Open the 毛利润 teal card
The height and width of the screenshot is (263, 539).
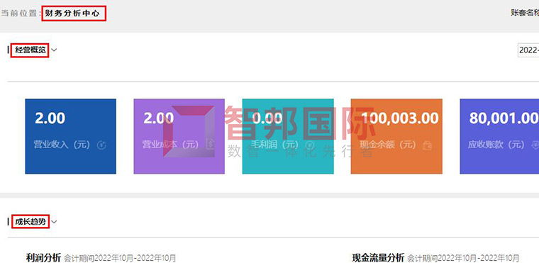tap(288, 136)
